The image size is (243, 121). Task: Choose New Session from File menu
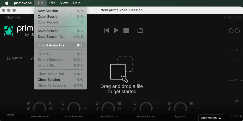click(x=60, y=11)
